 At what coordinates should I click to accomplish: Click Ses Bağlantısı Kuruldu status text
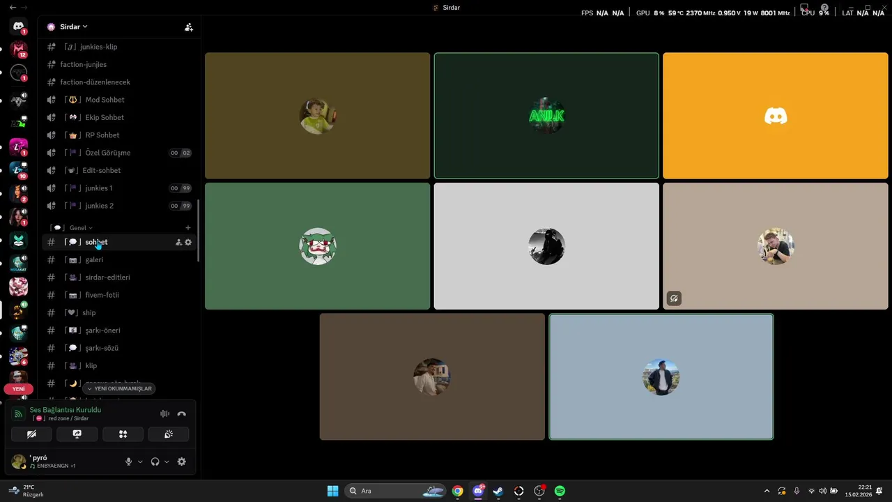click(x=65, y=410)
